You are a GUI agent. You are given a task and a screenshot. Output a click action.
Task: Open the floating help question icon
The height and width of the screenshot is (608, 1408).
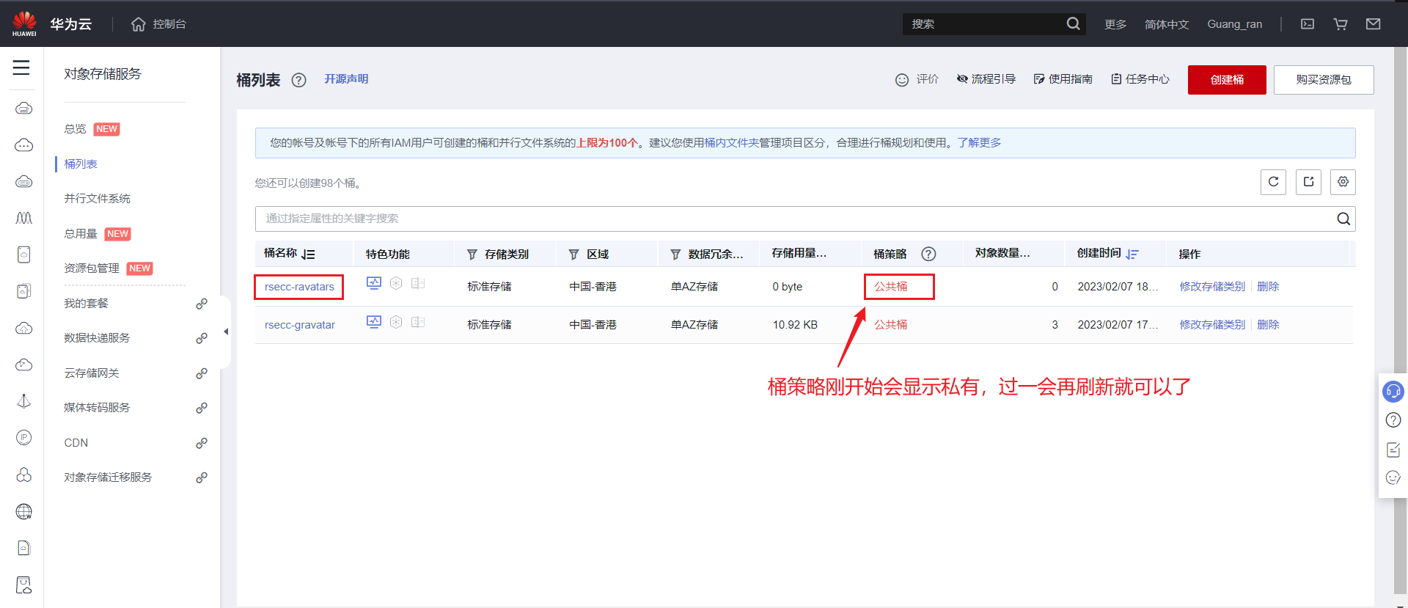(x=1393, y=420)
